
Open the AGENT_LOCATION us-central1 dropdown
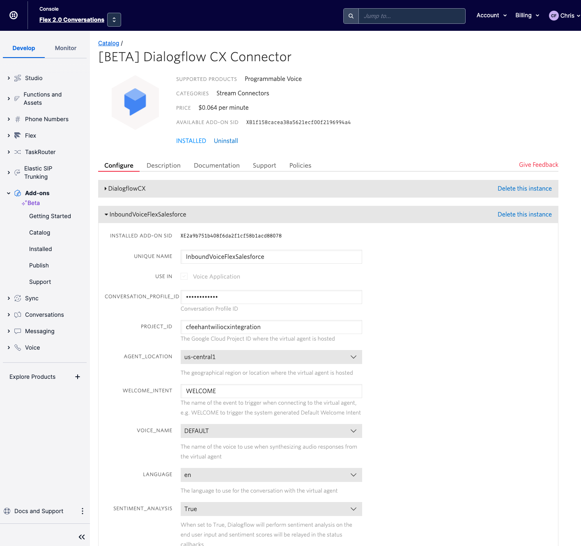(271, 357)
